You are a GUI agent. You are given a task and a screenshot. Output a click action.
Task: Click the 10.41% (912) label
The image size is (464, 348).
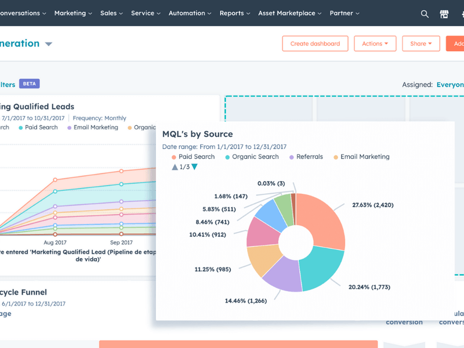208,235
